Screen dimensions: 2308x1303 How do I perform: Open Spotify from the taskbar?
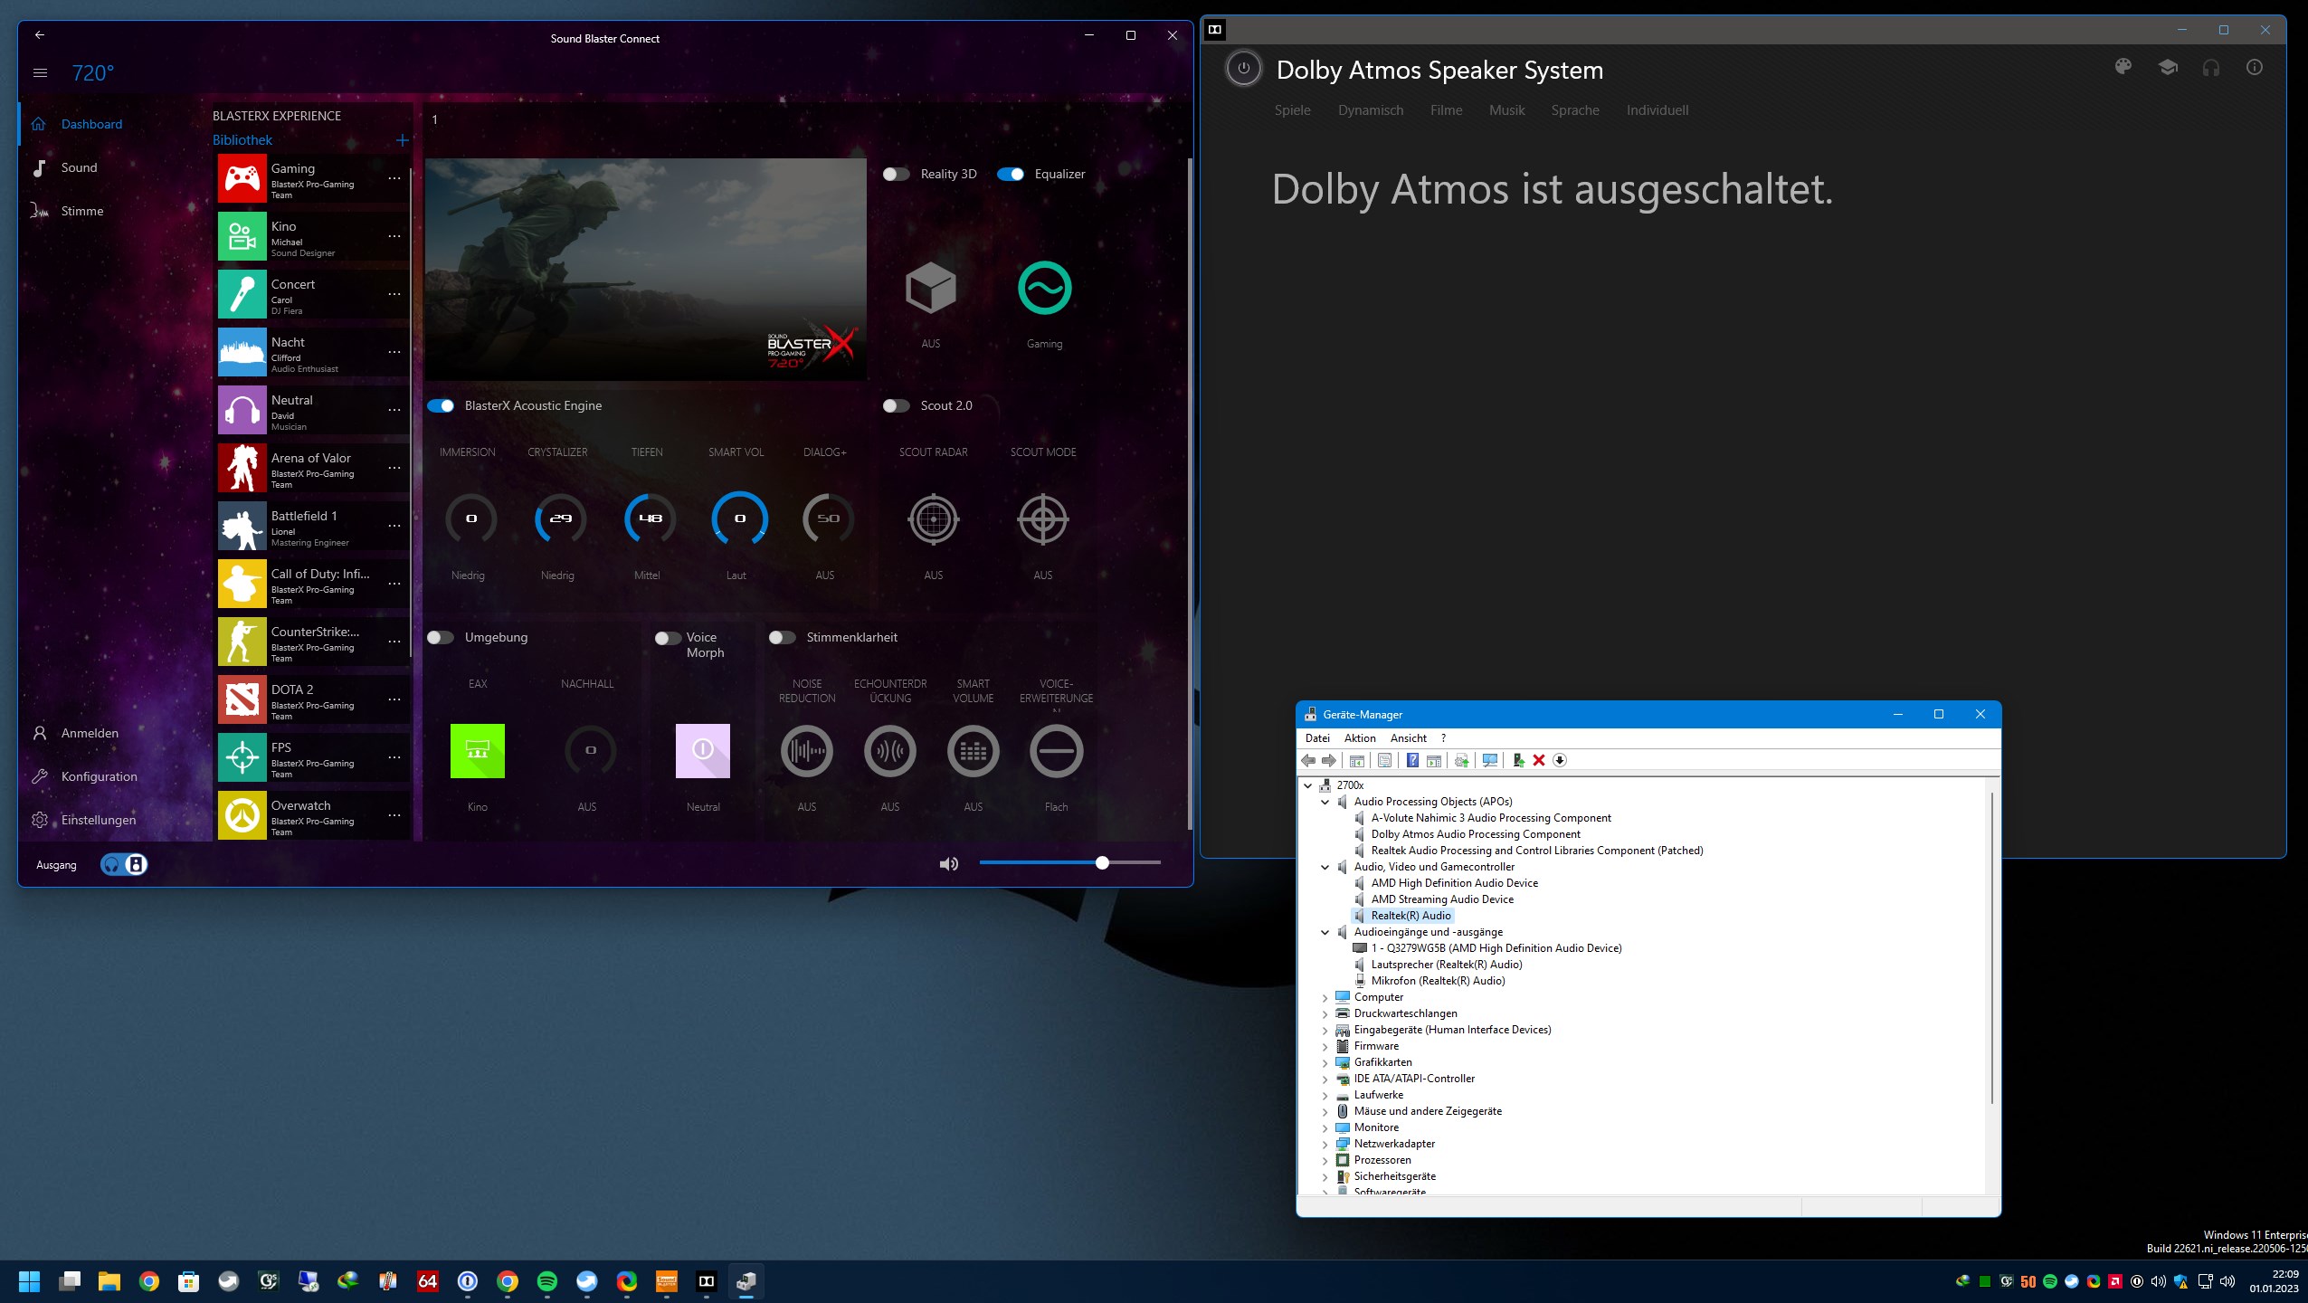[x=546, y=1281]
